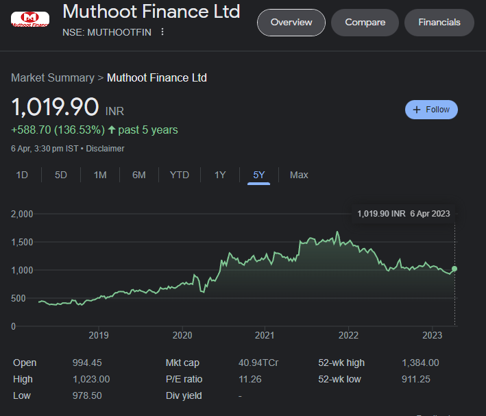This screenshot has width=486, height=416.
Task: Click the Mkt cap value 40.94TCr
Action: click(x=258, y=363)
